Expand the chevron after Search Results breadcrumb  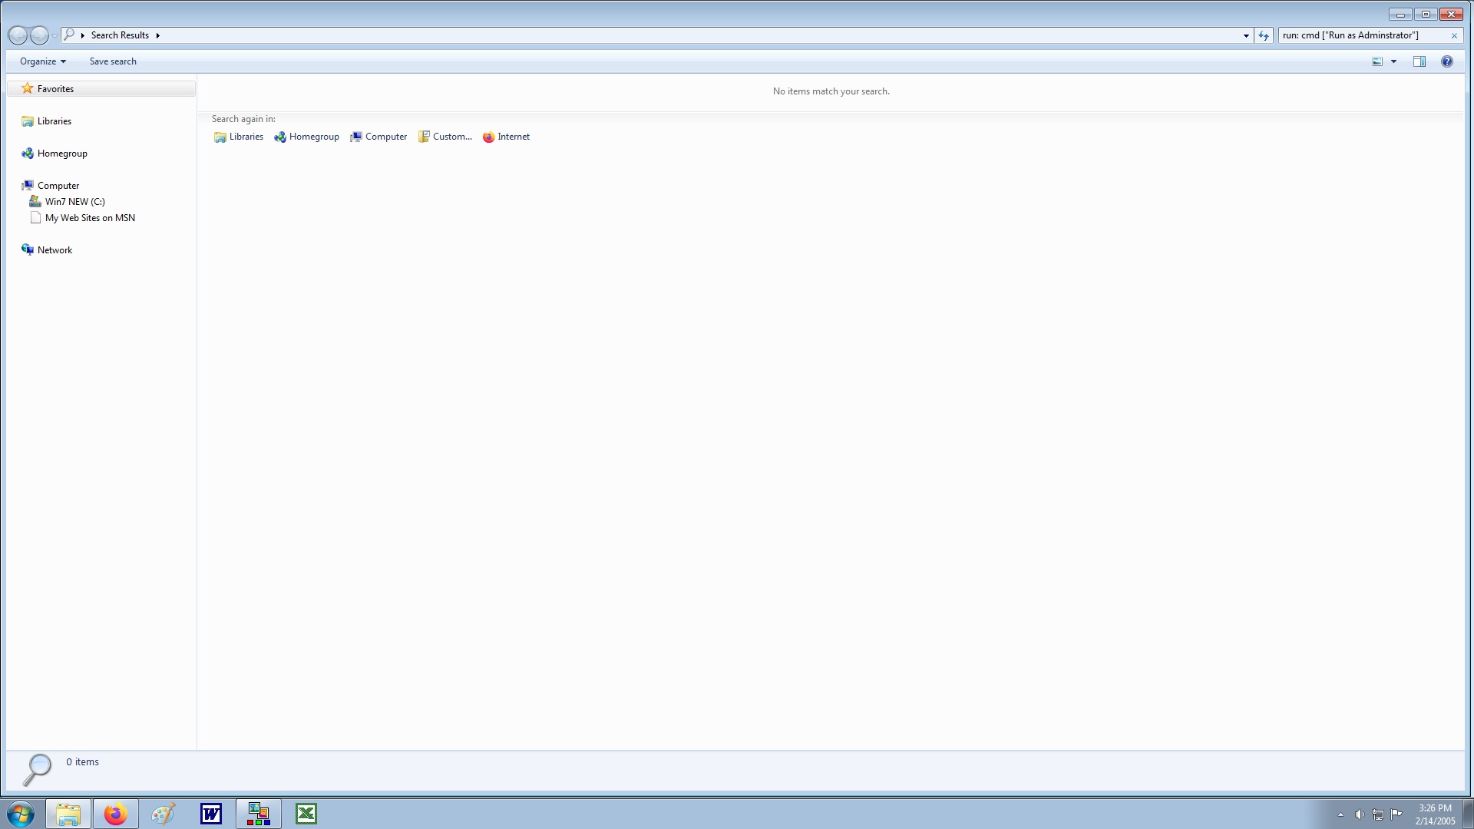click(157, 35)
